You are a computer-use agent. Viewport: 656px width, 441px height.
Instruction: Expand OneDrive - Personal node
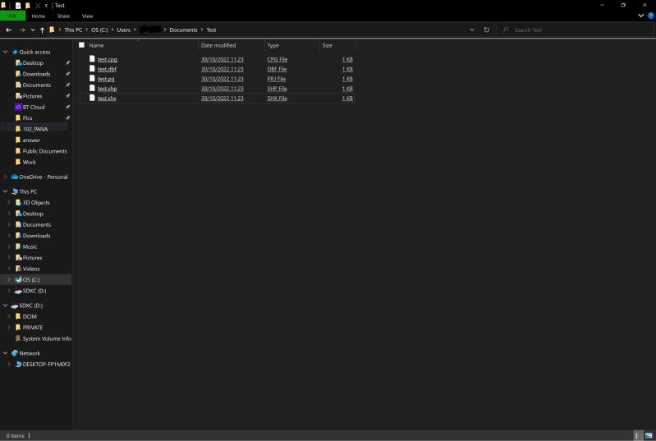(x=6, y=177)
